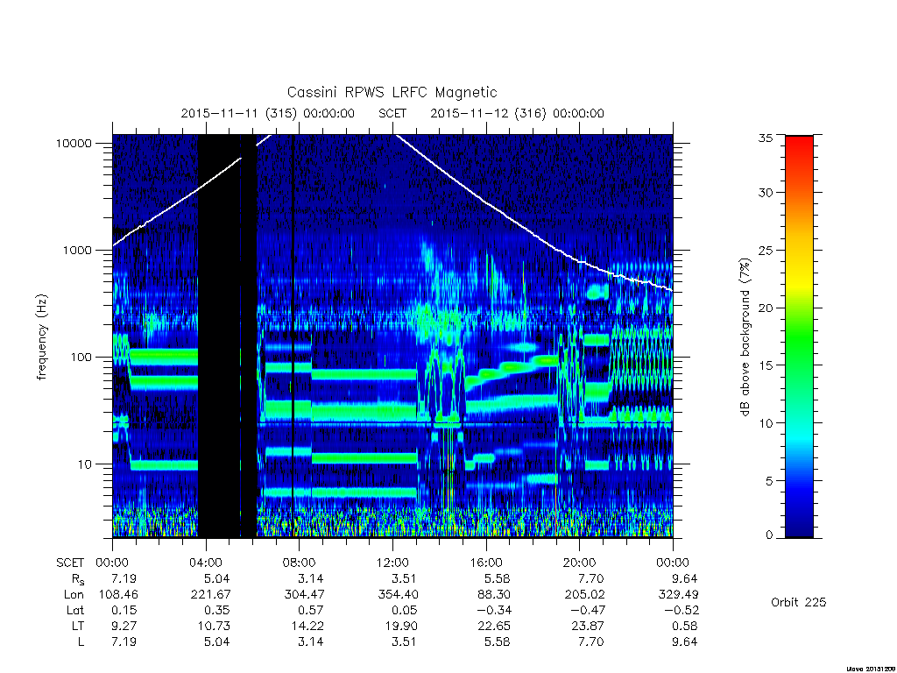Click longitude value 354.40
Viewport: 897px width, 673px height.
click(398, 595)
